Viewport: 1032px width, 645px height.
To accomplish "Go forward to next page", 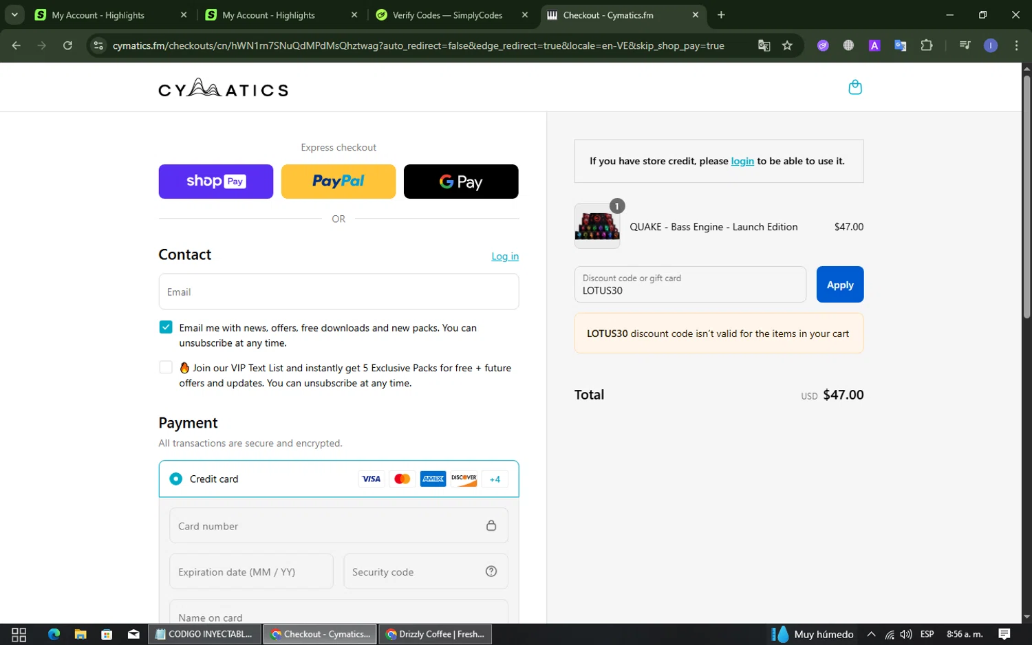I will click(42, 45).
